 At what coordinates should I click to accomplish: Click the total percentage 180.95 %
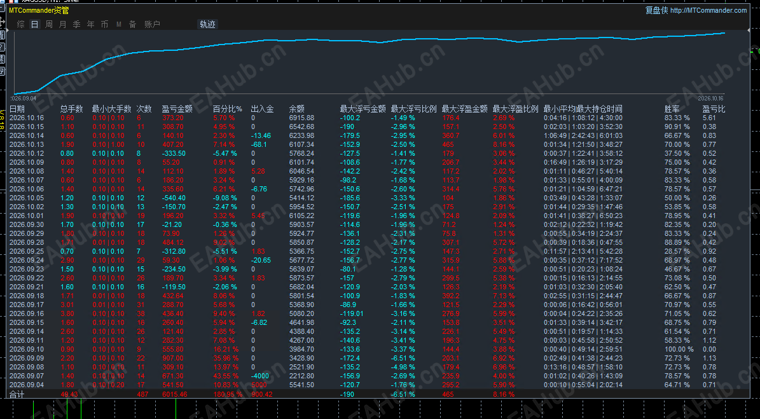click(228, 394)
